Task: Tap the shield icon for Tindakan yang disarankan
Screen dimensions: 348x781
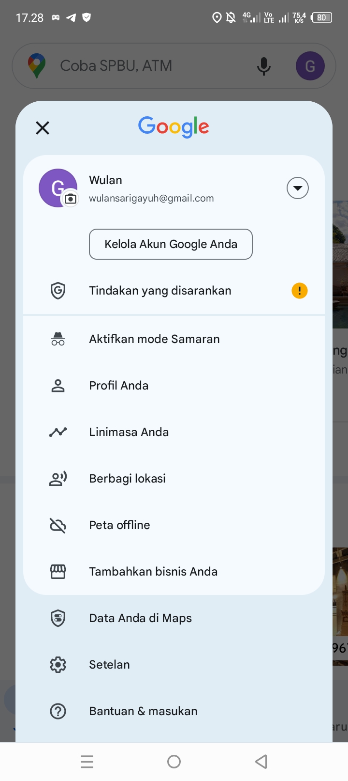Action: [58, 291]
